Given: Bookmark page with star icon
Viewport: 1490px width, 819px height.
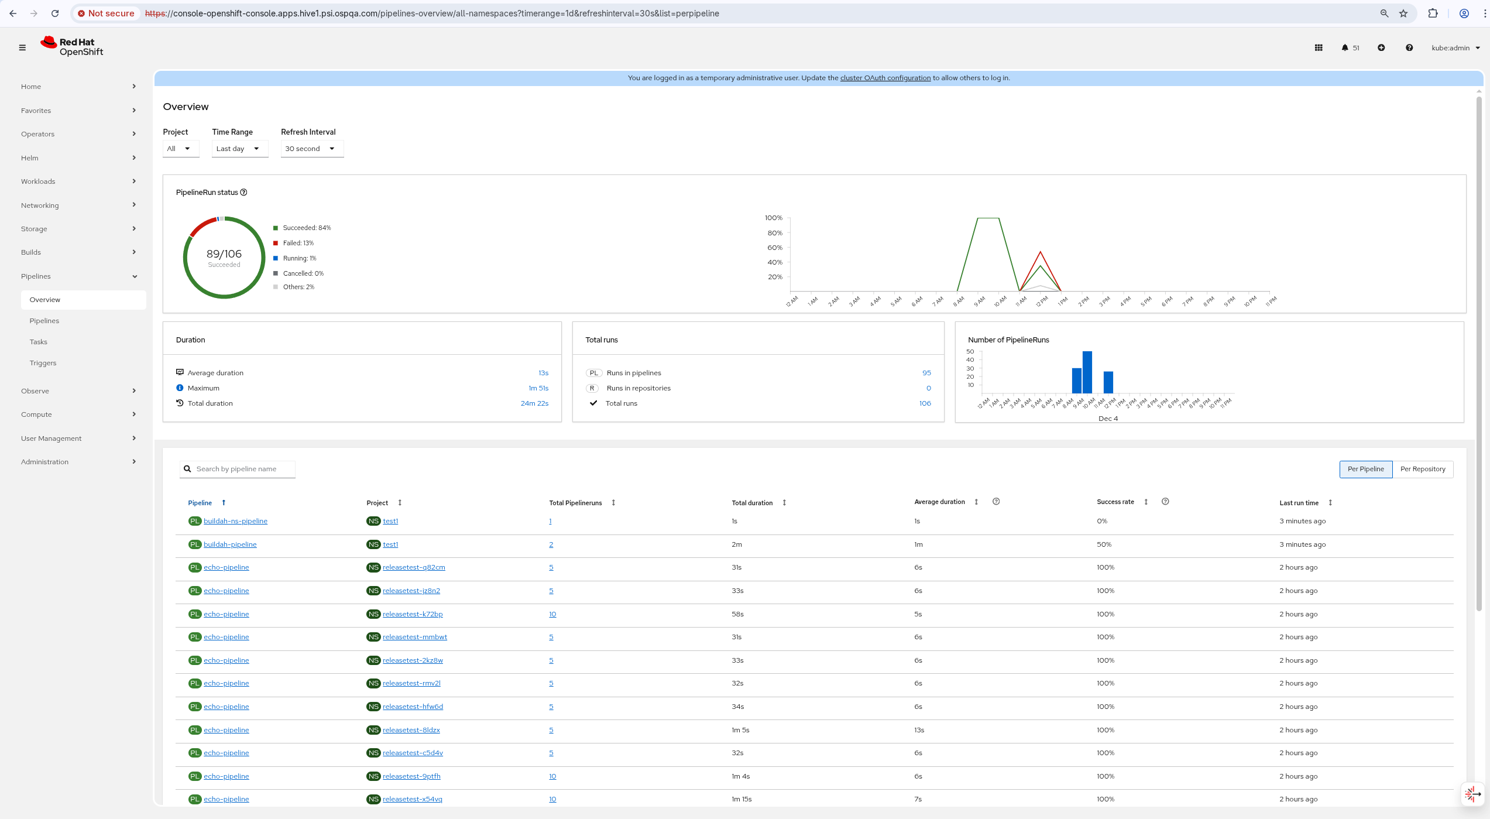Looking at the screenshot, I should coord(1403,13).
